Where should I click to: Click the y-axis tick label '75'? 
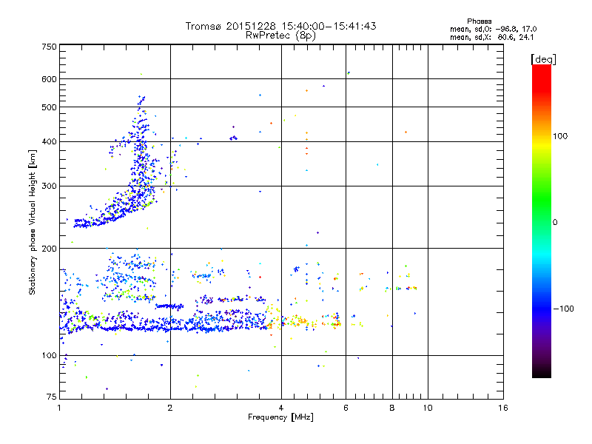tap(52, 397)
